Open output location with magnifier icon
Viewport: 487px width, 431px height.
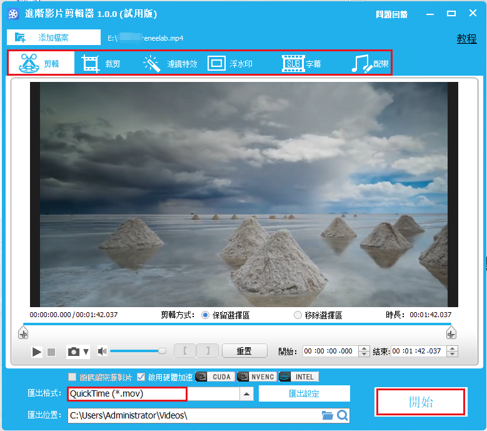[x=343, y=415]
